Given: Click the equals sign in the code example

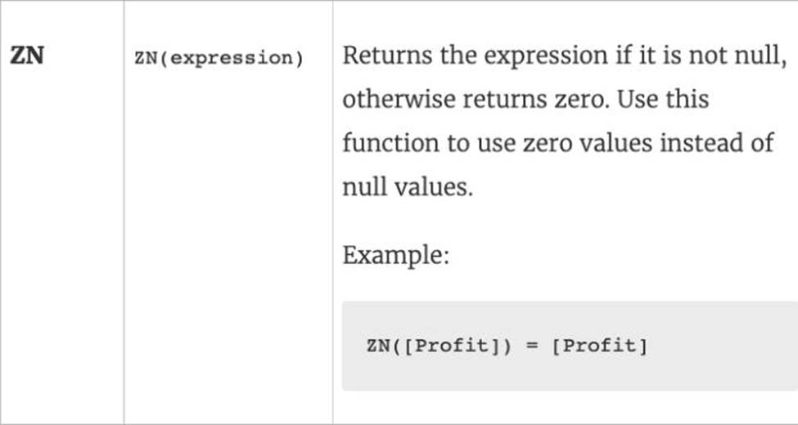Looking at the screenshot, I should [x=531, y=346].
